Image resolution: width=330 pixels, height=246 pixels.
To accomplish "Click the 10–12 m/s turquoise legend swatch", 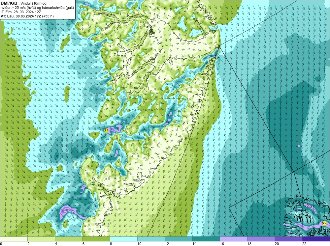I will click(x=151, y=239).
